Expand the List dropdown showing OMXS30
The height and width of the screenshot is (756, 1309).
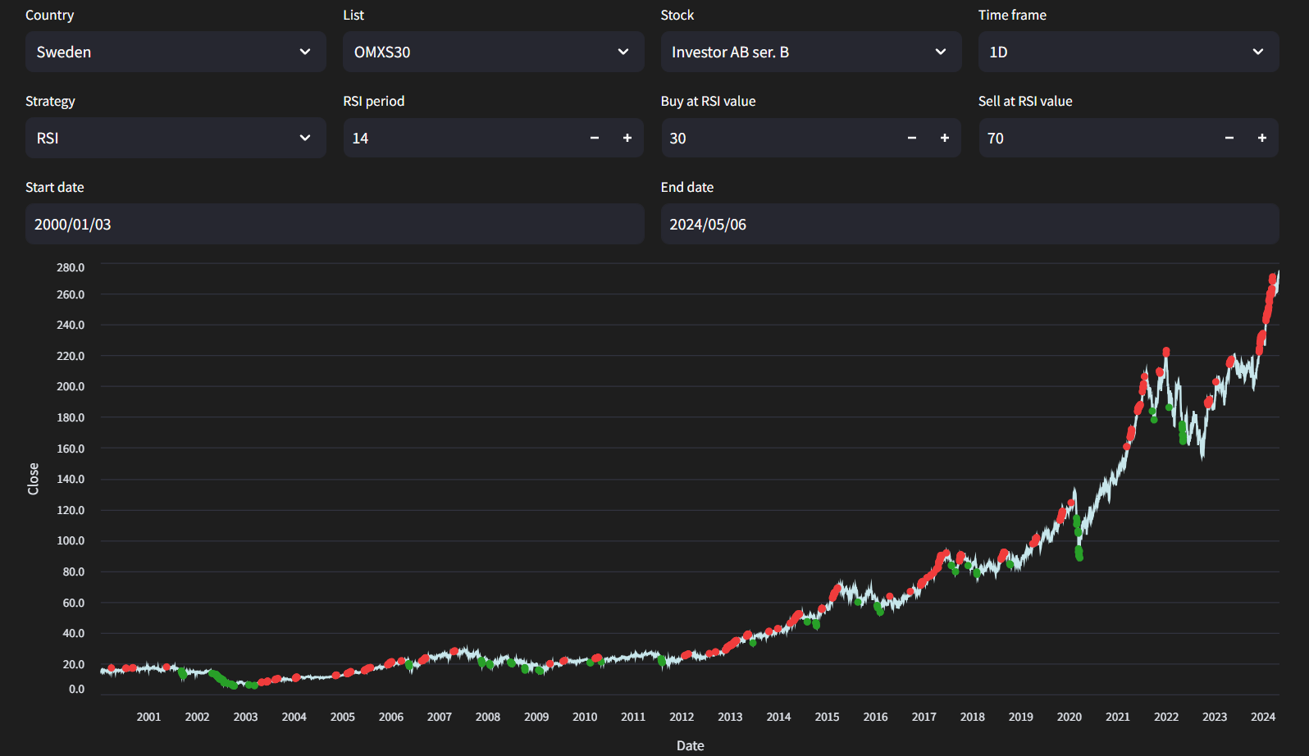pyautogui.click(x=493, y=52)
